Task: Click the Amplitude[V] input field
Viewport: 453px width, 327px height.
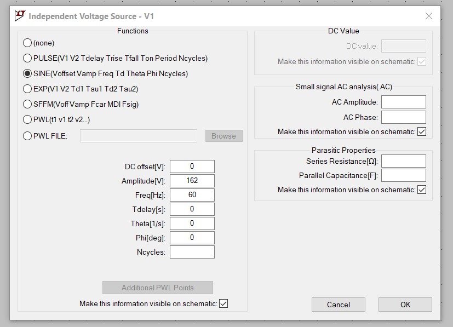Action: click(192, 181)
